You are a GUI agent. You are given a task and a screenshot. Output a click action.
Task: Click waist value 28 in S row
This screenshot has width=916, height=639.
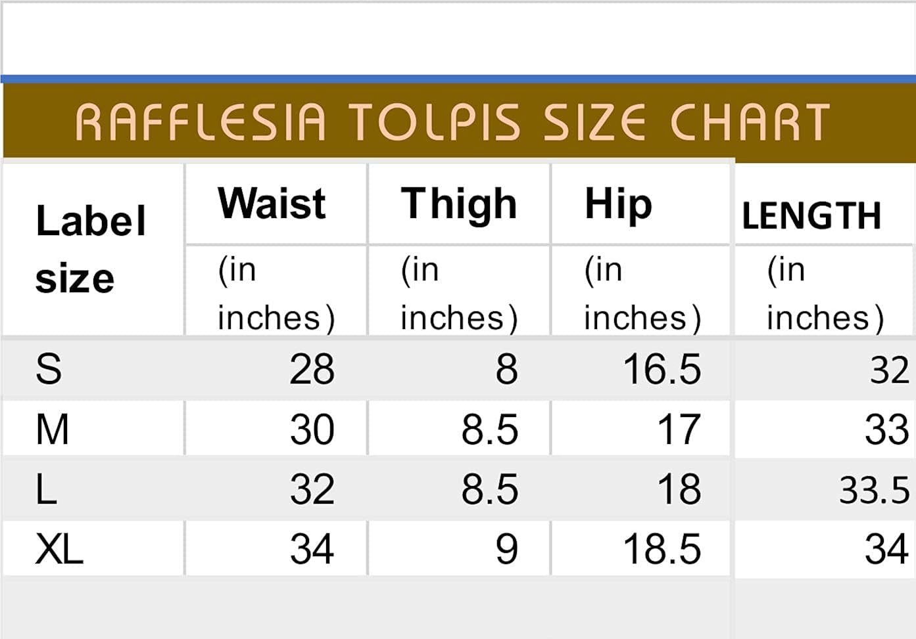point(312,369)
